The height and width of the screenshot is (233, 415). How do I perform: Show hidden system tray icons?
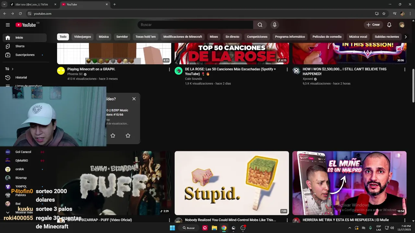point(350,228)
